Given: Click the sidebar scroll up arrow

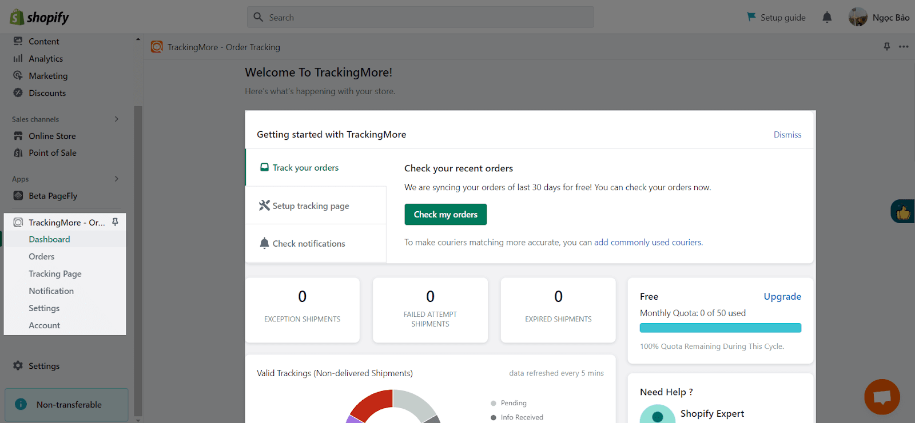Looking at the screenshot, I should click(x=138, y=39).
